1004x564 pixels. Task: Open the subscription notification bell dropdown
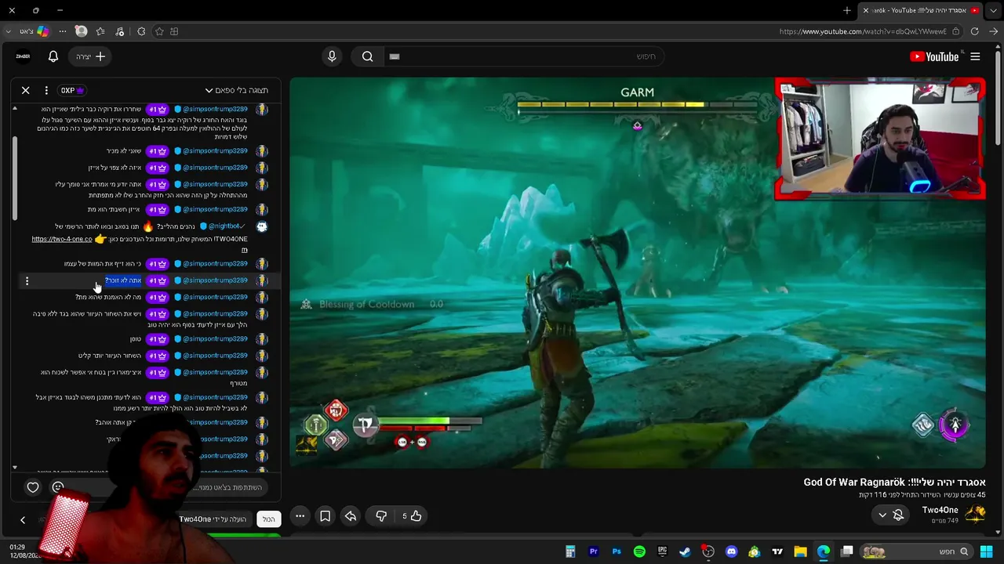pos(891,515)
